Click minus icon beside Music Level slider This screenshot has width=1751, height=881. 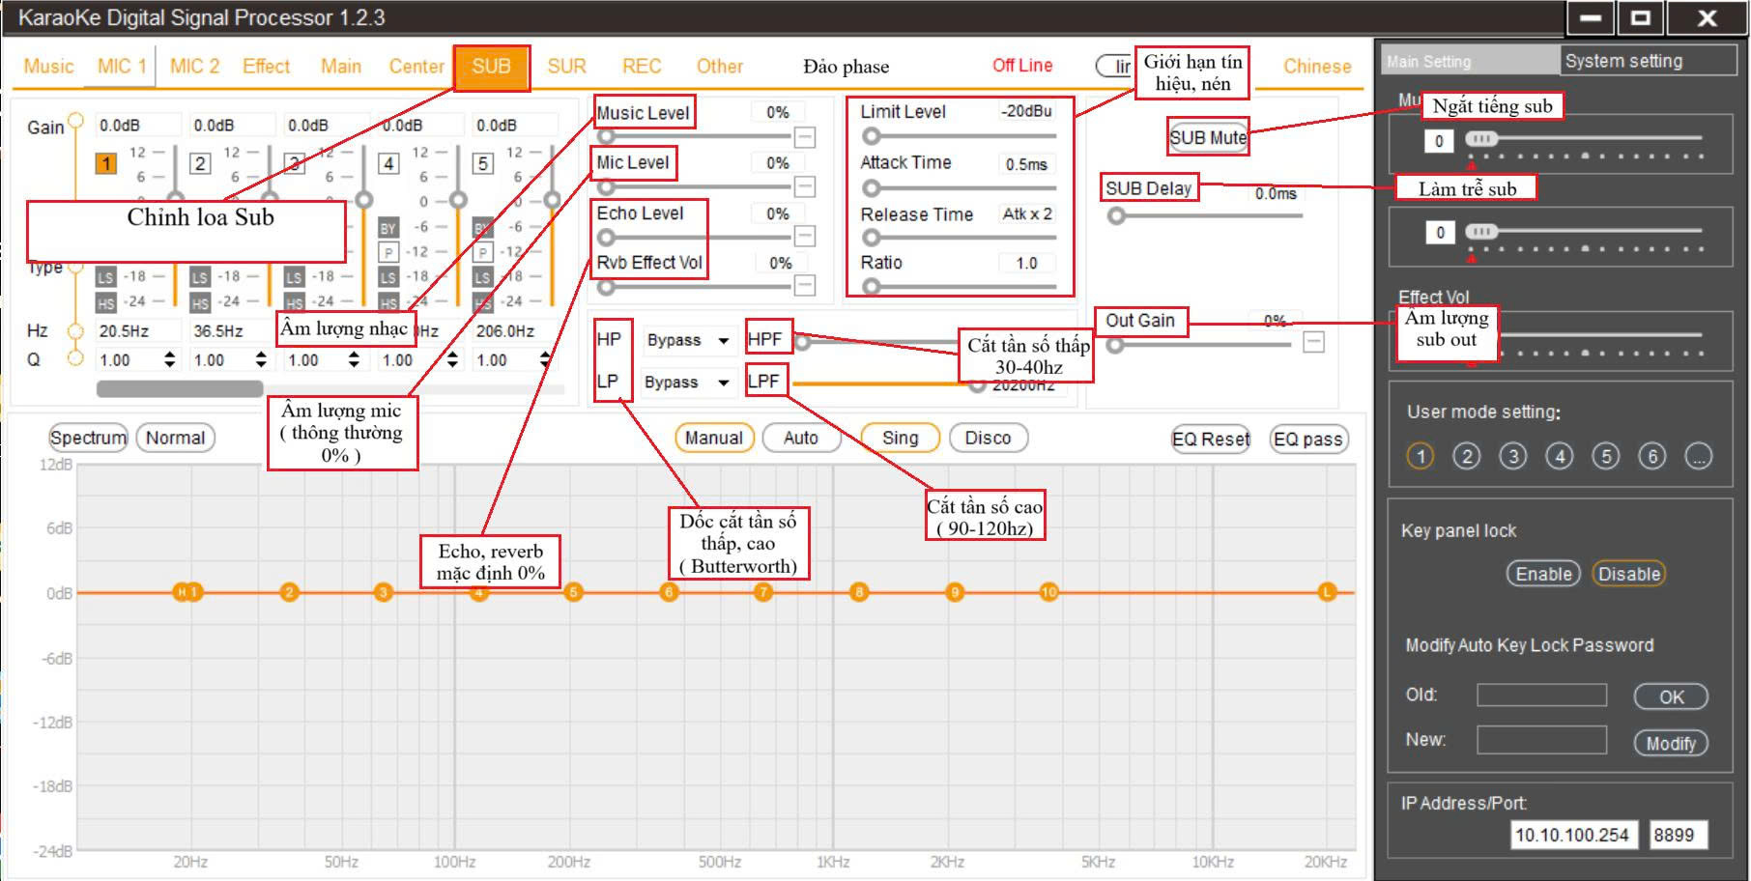804,137
